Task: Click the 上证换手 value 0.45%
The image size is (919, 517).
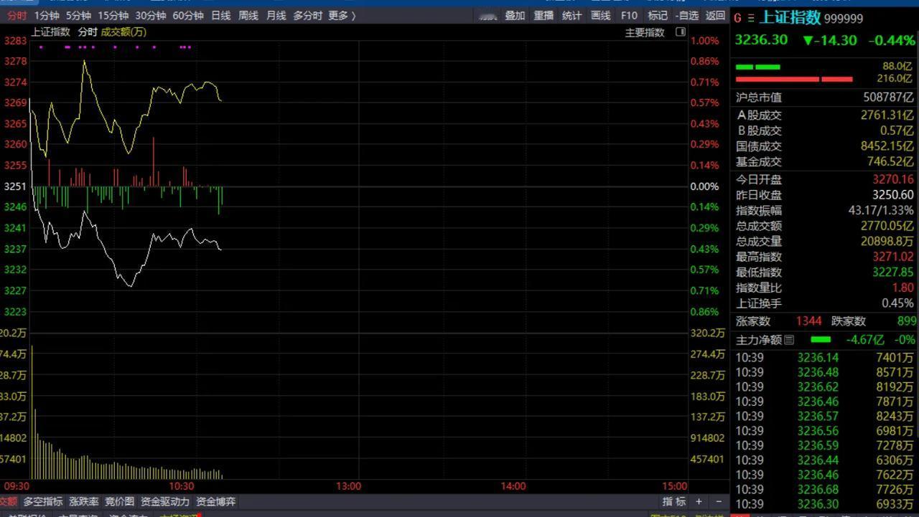Action: (897, 303)
